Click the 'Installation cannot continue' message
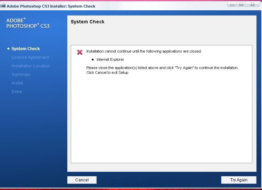Screen dimensions: 262x190 pyautogui.click(x=144, y=51)
